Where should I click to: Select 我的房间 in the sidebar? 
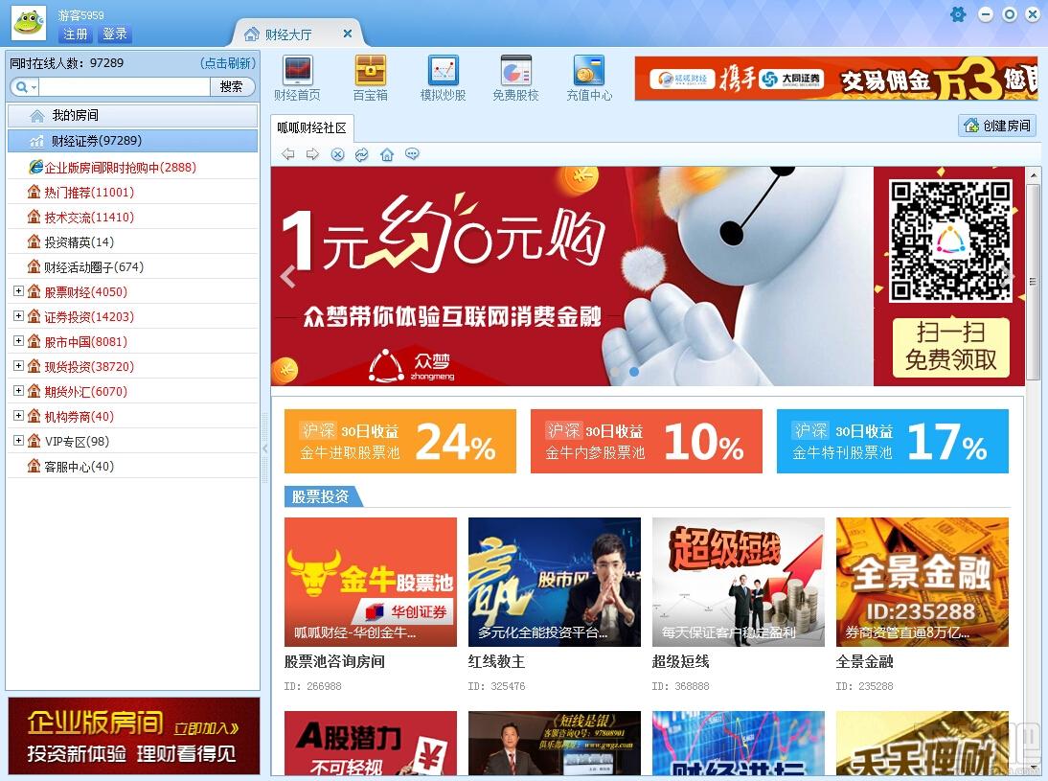click(x=132, y=116)
